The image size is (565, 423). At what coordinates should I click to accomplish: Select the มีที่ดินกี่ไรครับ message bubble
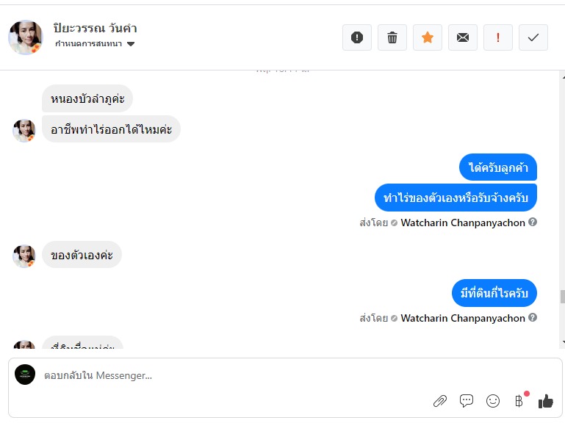click(x=494, y=293)
